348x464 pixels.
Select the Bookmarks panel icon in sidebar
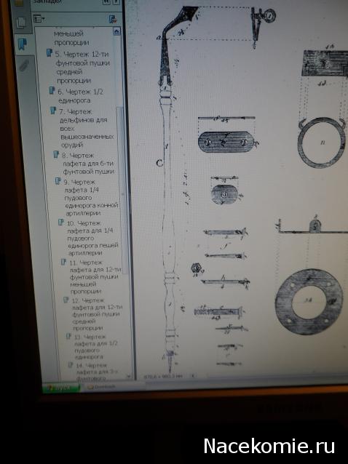coord(23,44)
